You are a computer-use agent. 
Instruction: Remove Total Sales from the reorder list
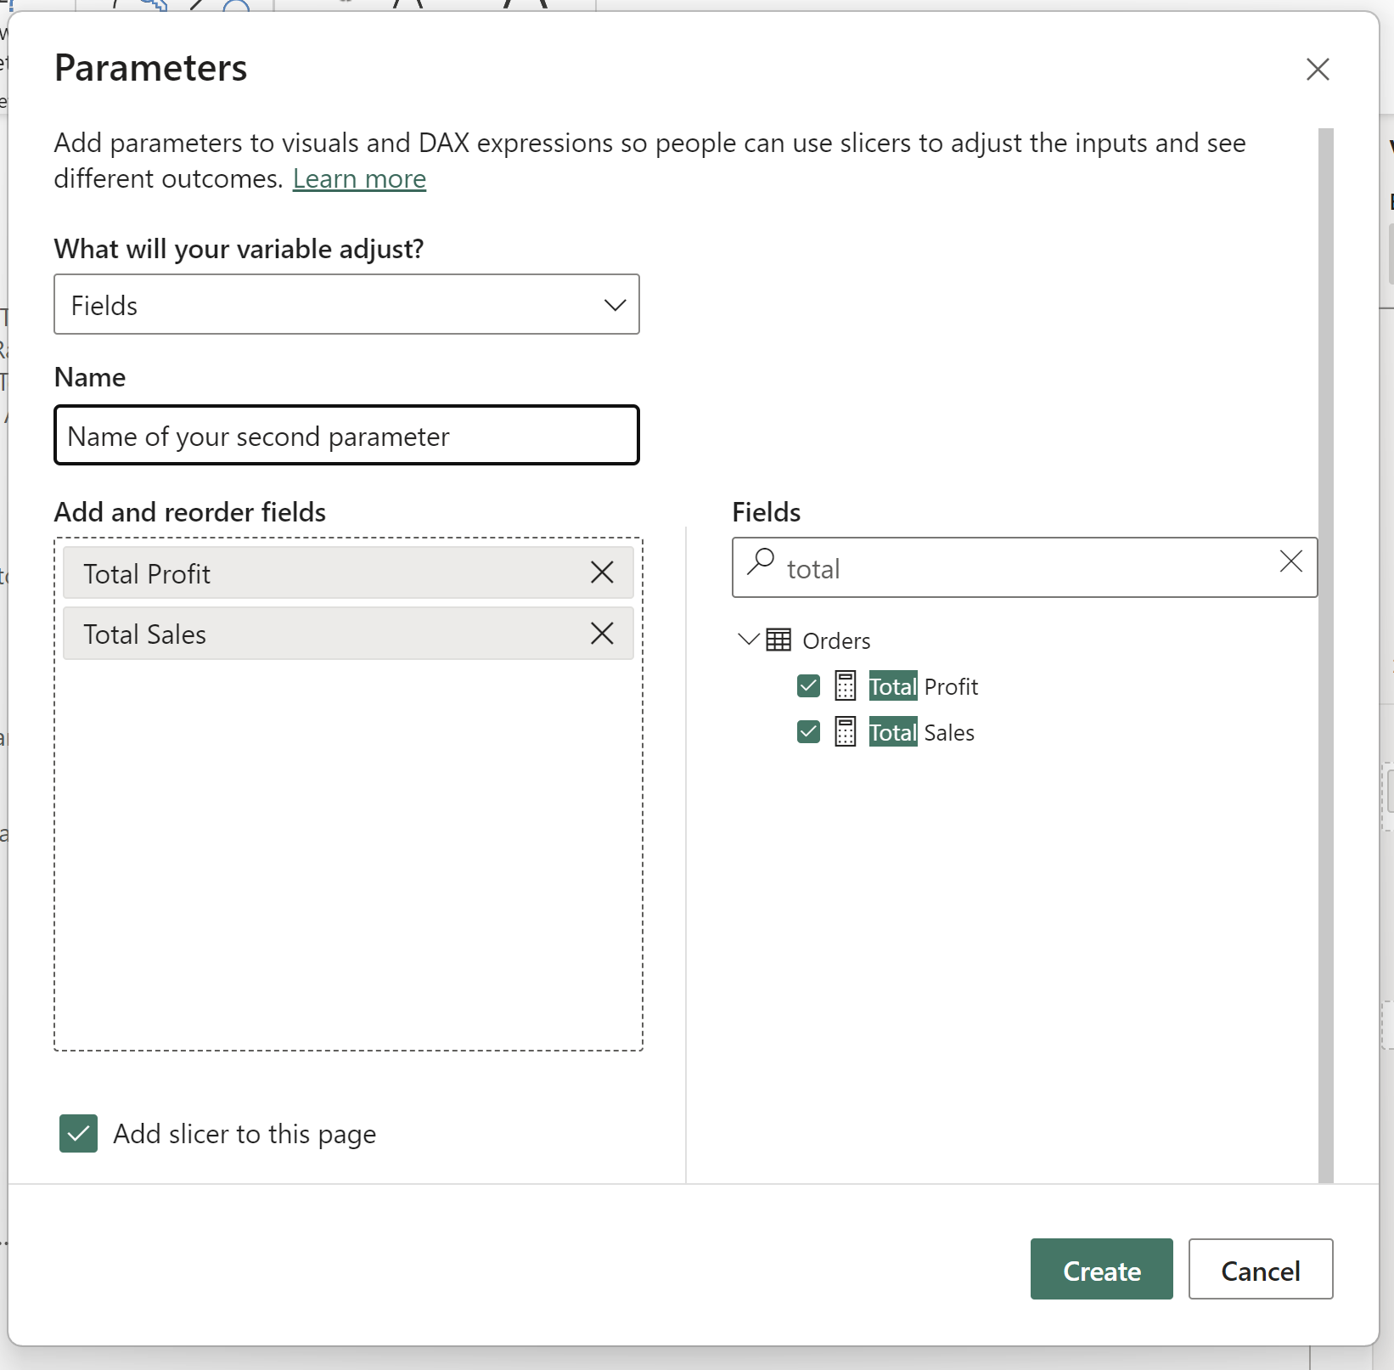(602, 633)
